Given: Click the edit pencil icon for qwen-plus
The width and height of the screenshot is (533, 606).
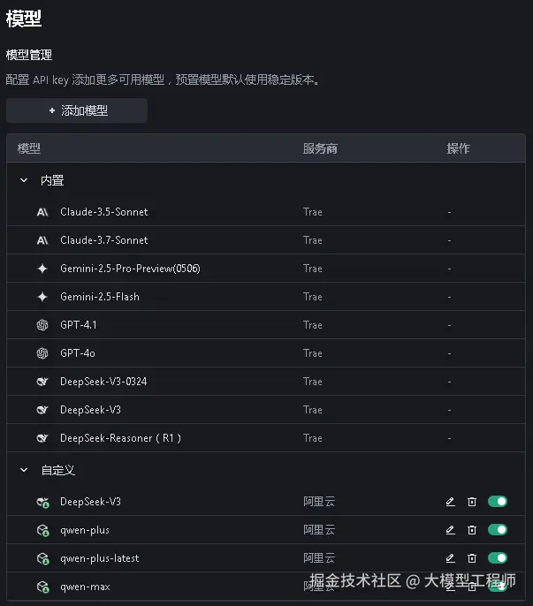Looking at the screenshot, I should click(450, 530).
